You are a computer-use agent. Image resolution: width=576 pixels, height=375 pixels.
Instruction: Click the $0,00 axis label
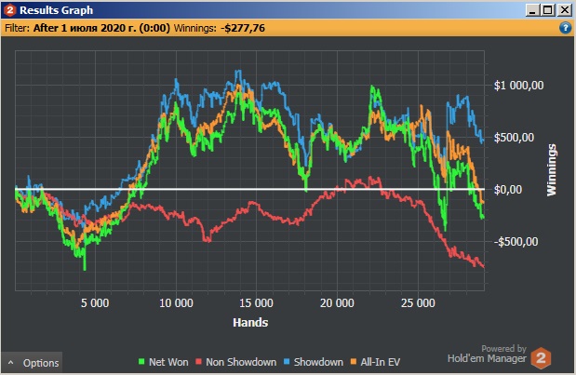pyautogui.click(x=508, y=190)
